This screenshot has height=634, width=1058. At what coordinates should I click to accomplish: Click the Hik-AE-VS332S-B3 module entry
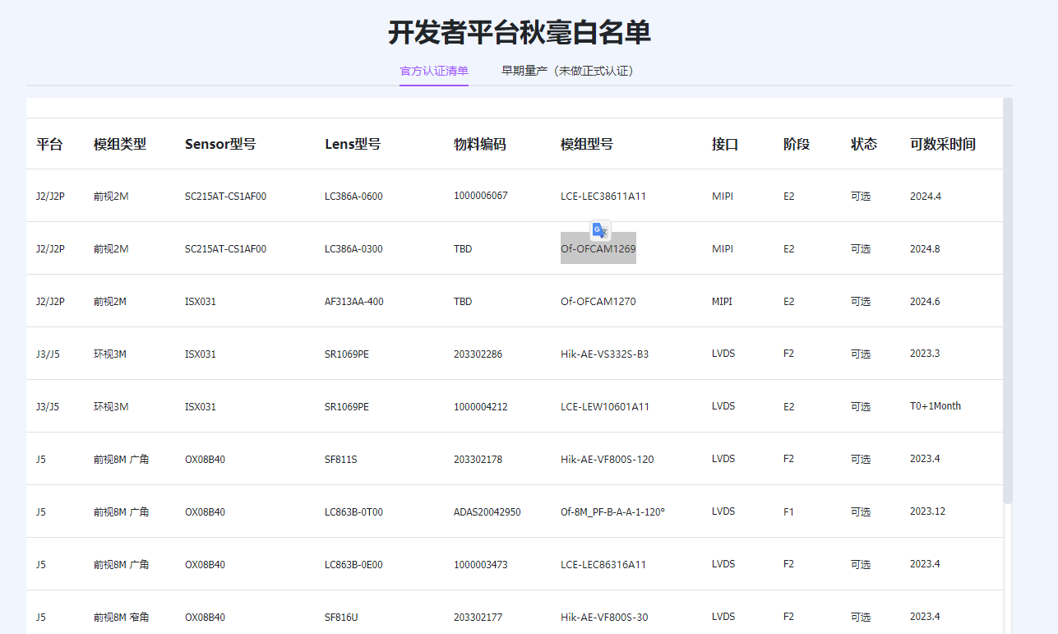tap(604, 354)
